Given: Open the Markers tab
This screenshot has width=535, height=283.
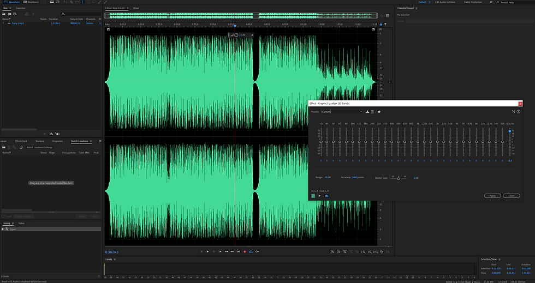Looking at the screenshot, I should pyautogui.click(x=39, y=141).
